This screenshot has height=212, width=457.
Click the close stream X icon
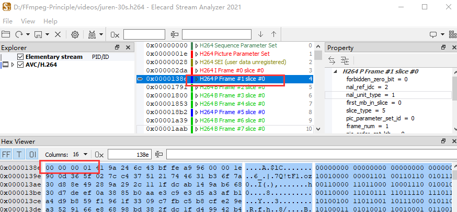click(x=58, y=34)
